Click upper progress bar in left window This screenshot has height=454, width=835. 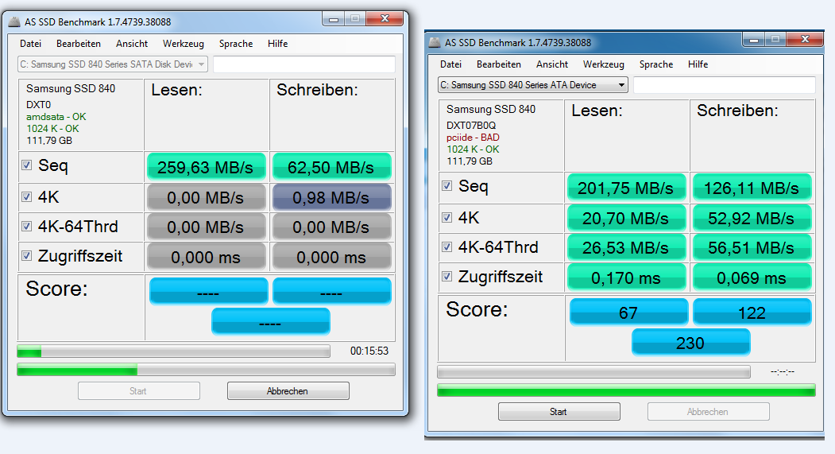click(x=174, y=351)
